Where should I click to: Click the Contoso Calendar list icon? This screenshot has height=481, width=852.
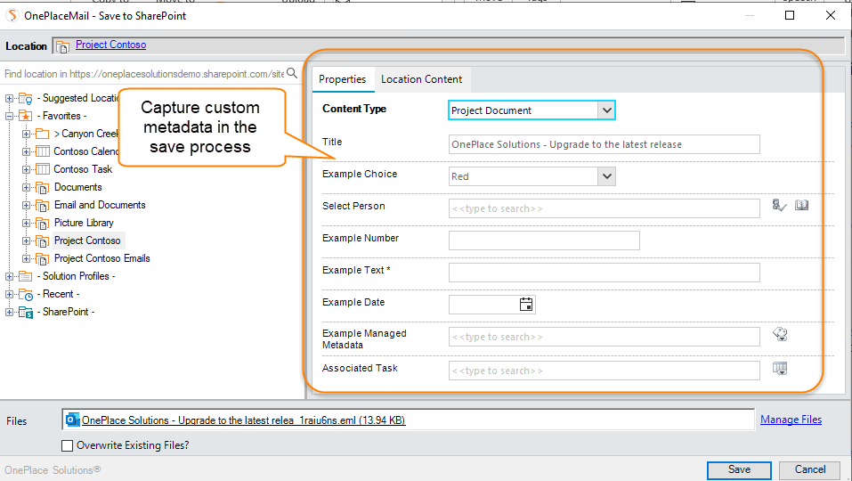[x=43, y=151]
